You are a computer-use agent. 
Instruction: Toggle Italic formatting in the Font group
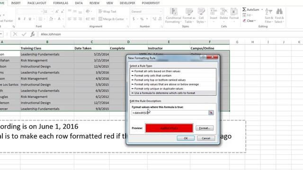click(25, 19)
